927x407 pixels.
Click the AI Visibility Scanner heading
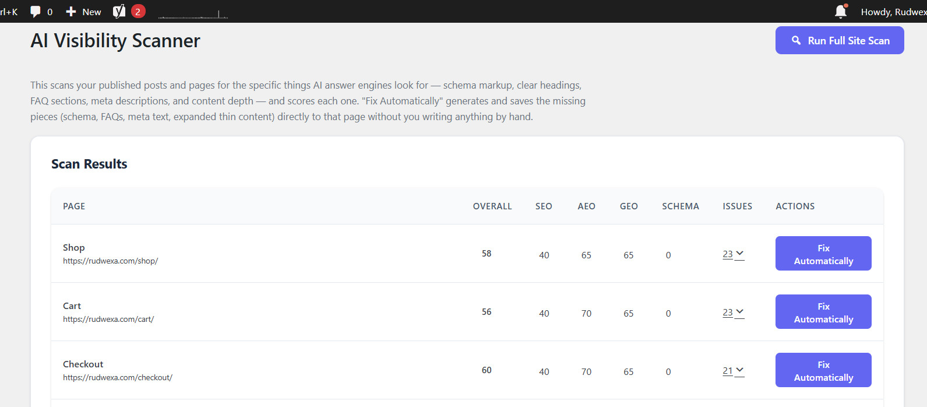coord(115,41)
